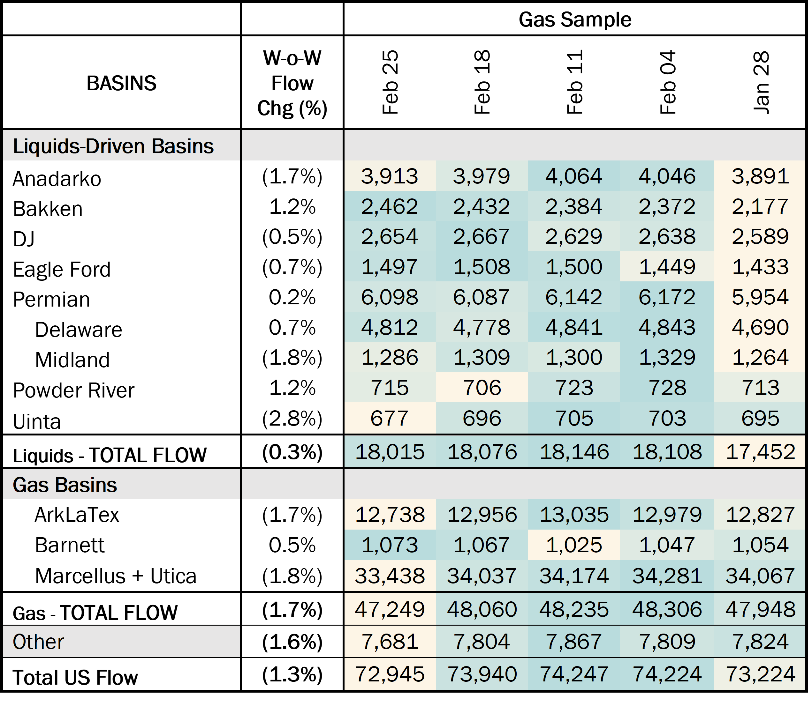Click Barnett change value 0.5%

pyautogui.click(x=292, y=545)
